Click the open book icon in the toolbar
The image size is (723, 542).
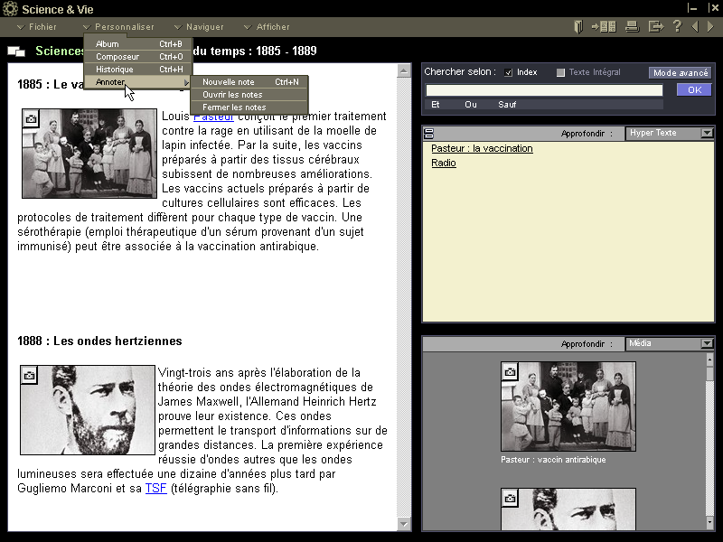point(578,27)
